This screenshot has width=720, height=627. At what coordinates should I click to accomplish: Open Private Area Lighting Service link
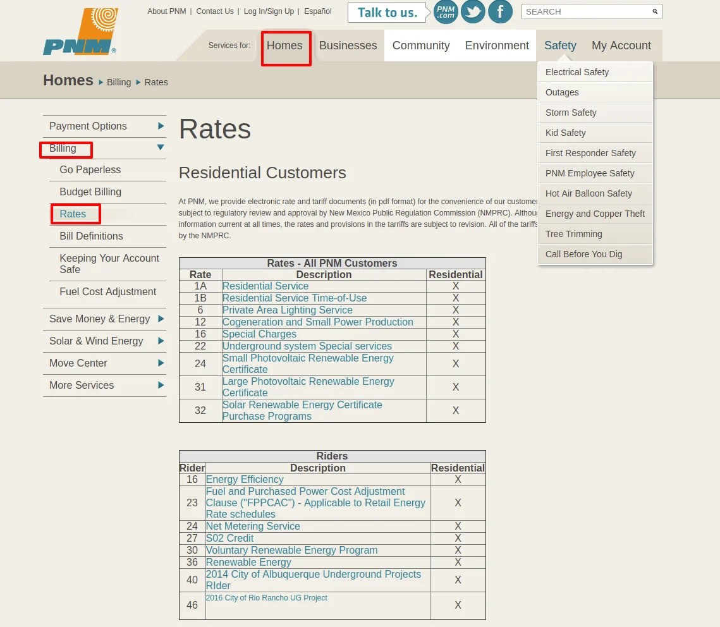[x=288, y=310]
